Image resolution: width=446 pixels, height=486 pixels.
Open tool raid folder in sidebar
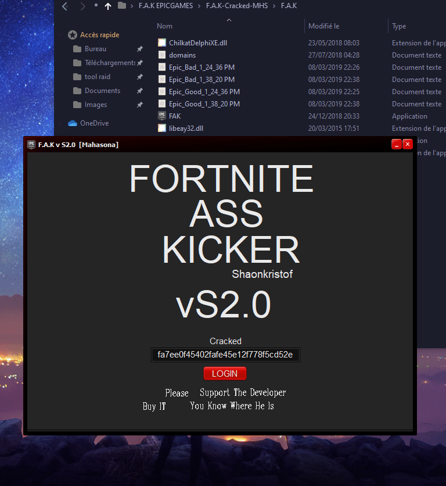[x=97, y=77]
